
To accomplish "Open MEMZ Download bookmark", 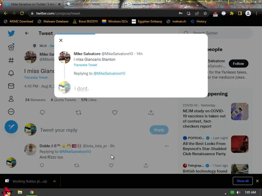I will coord(18,21).
